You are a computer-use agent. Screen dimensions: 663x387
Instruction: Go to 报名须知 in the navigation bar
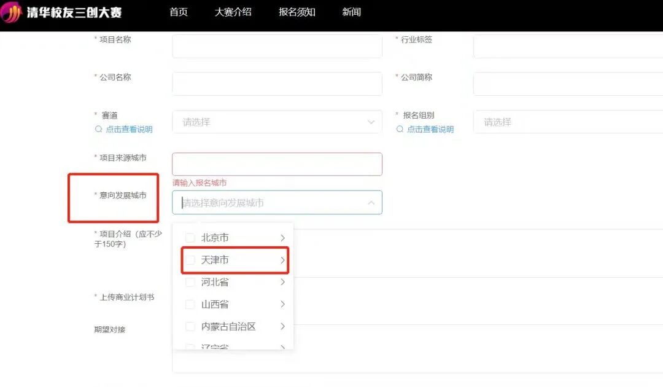pyautogui.click(x=297, y=12)
